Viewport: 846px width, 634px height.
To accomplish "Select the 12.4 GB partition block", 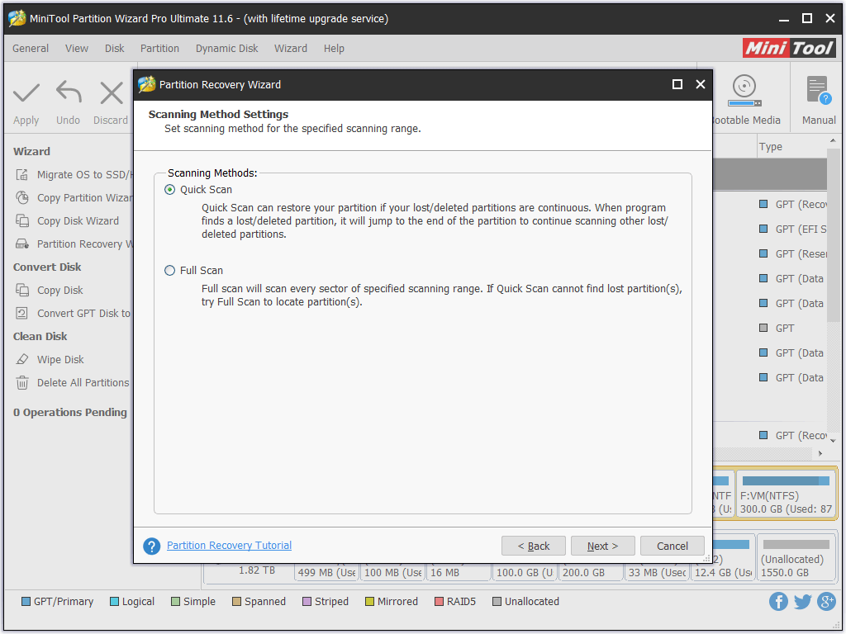I will [x=723, y=557].
